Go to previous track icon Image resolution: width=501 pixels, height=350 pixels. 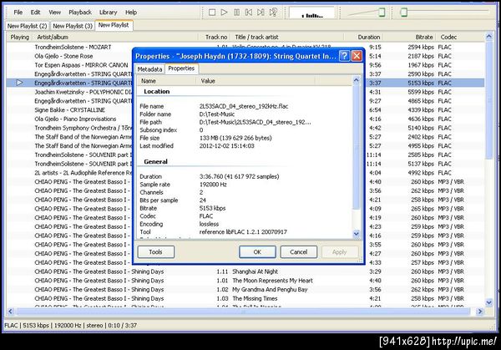(249, 13)
